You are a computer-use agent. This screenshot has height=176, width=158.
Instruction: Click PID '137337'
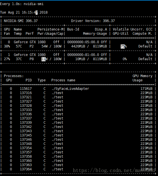(26, 118)
